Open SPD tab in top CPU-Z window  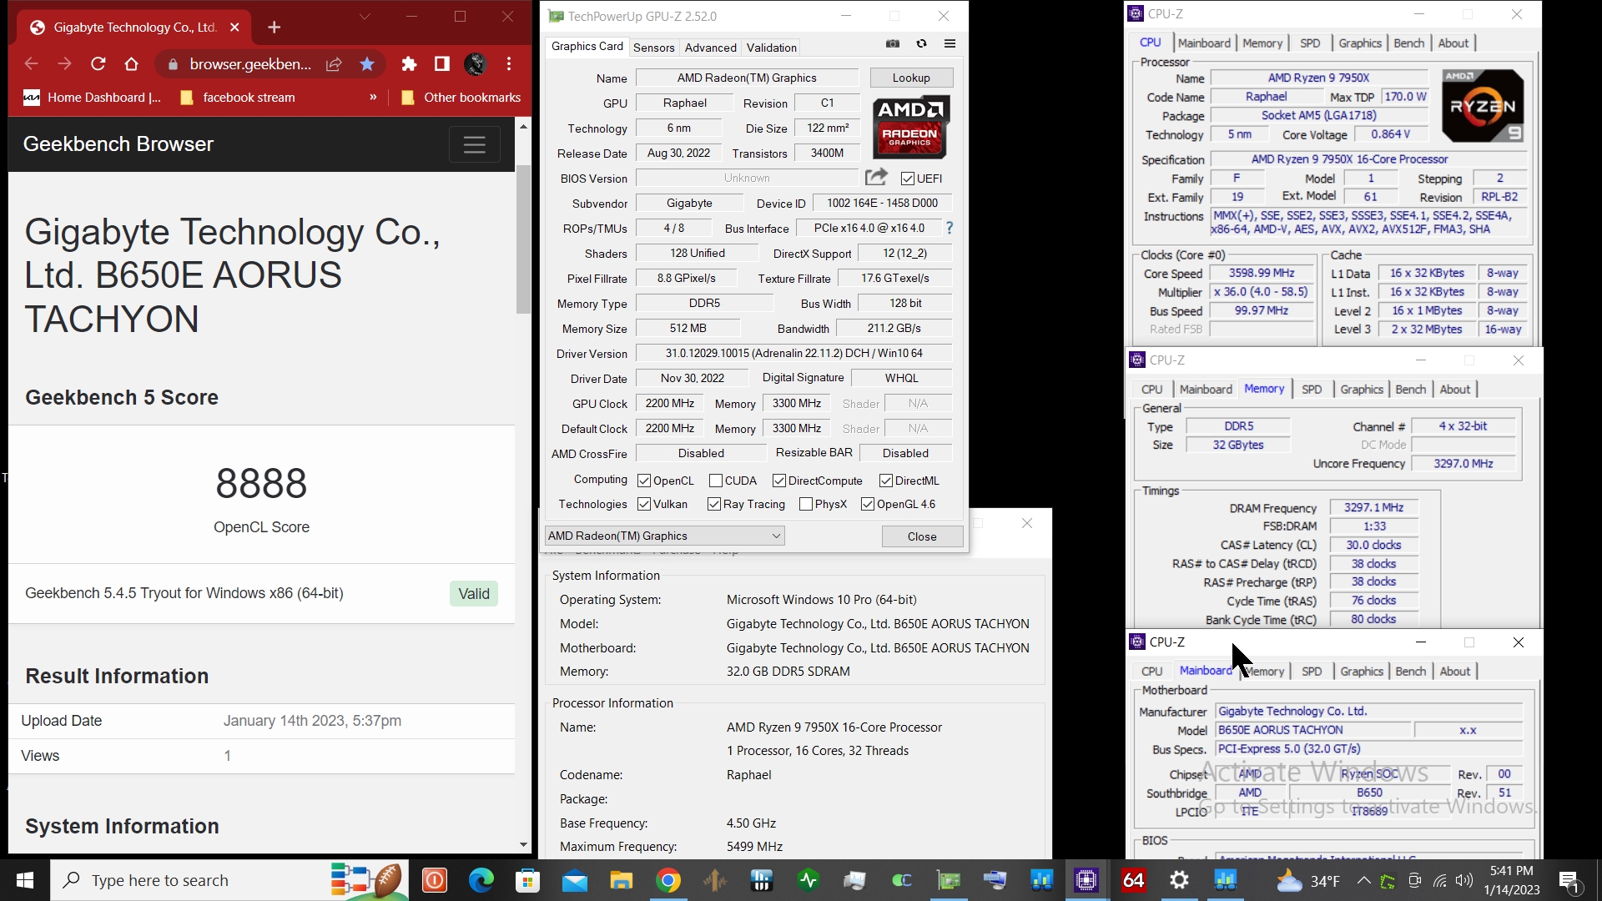(x=1310, y=43)
